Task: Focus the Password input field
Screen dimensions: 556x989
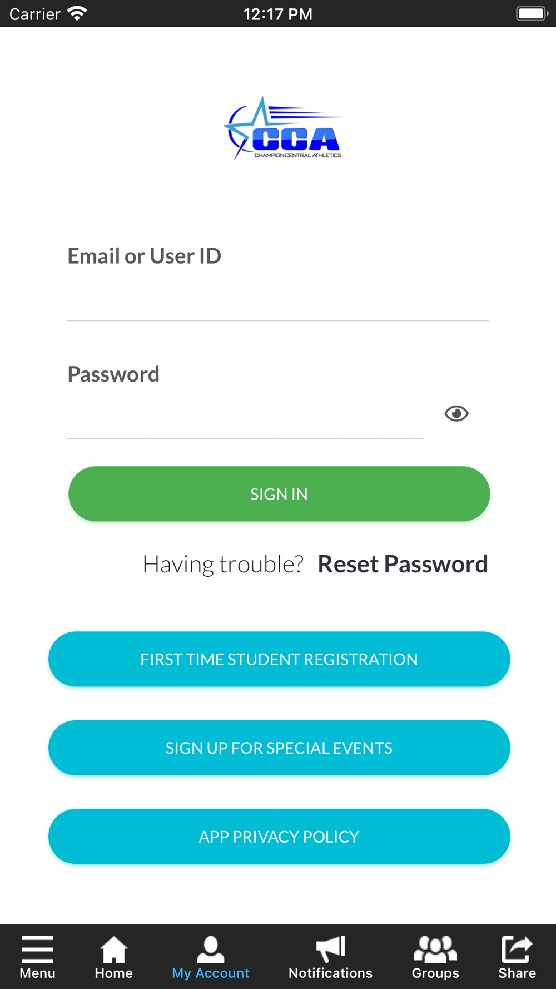Action: coord(246,417)
